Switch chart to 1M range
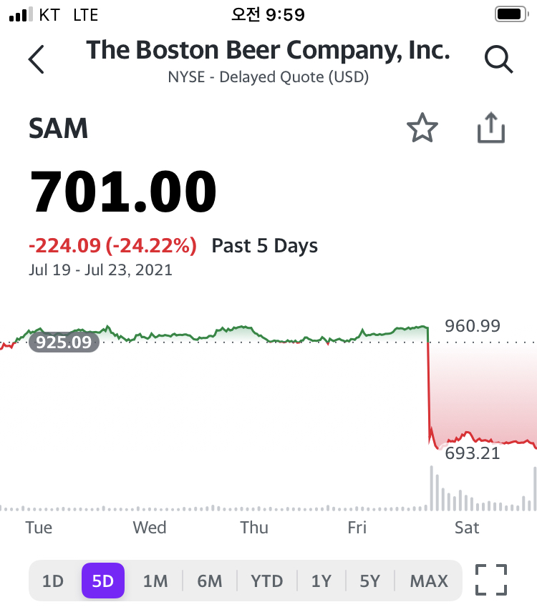Screen dimensions: 537x607 point(155,581)
